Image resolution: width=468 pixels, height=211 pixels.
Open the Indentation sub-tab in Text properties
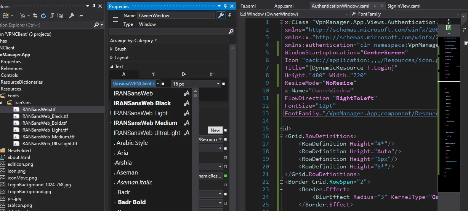point(183,74)
